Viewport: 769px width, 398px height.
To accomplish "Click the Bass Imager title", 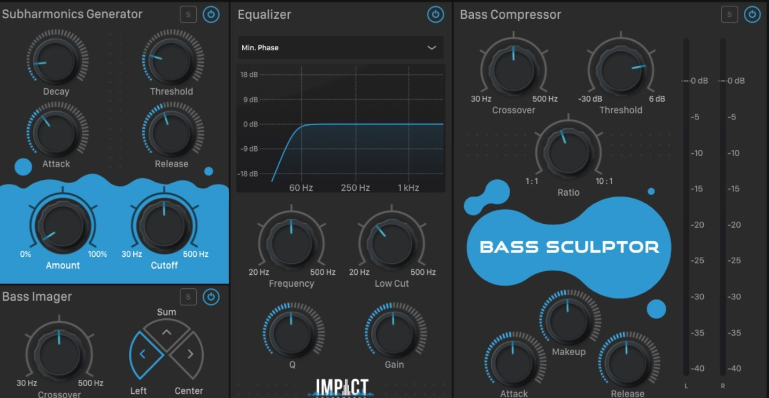I will 37,296.
